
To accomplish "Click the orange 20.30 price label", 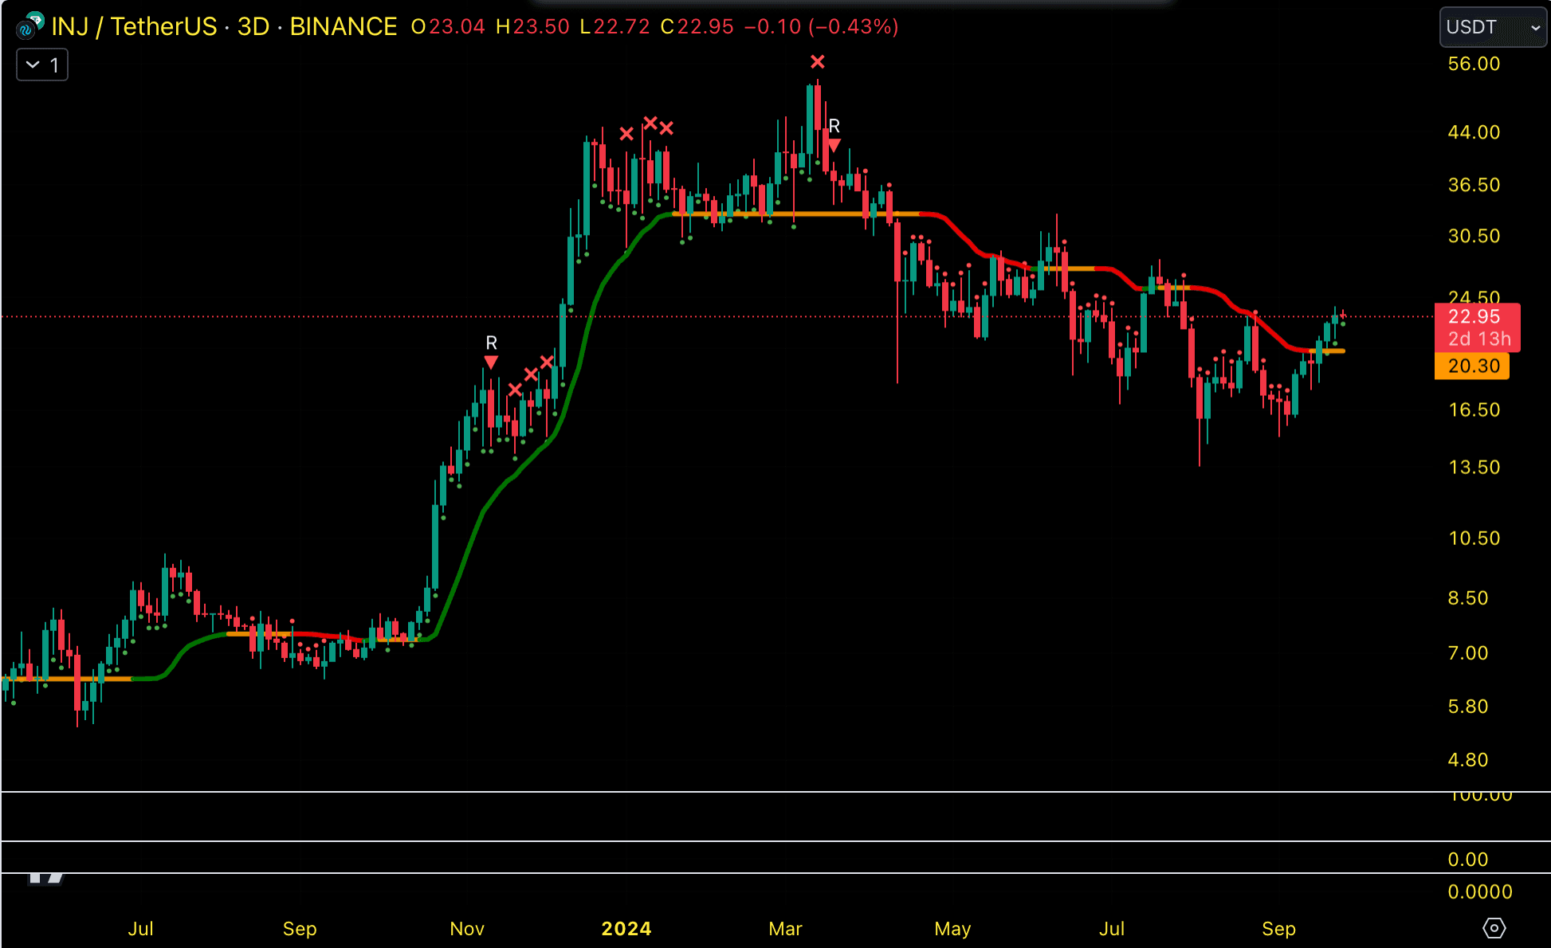I will 1472,366.
